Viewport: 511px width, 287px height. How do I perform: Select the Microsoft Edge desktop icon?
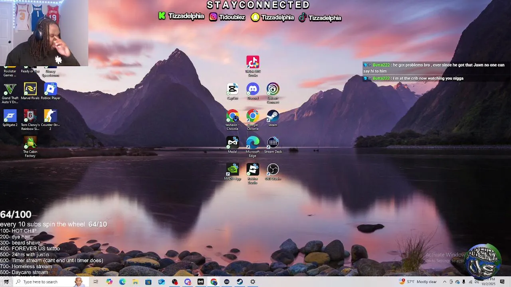pyautogui.click(x=253, y=147)
